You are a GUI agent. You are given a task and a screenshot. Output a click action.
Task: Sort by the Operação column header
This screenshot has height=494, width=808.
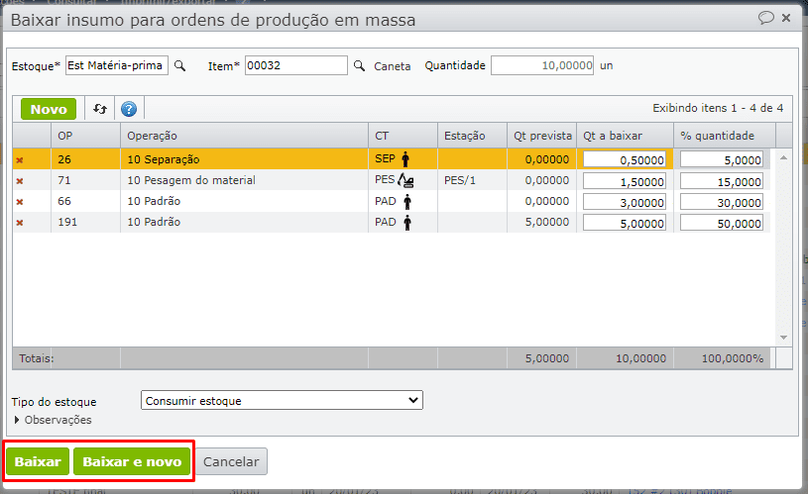click(244, 136)
